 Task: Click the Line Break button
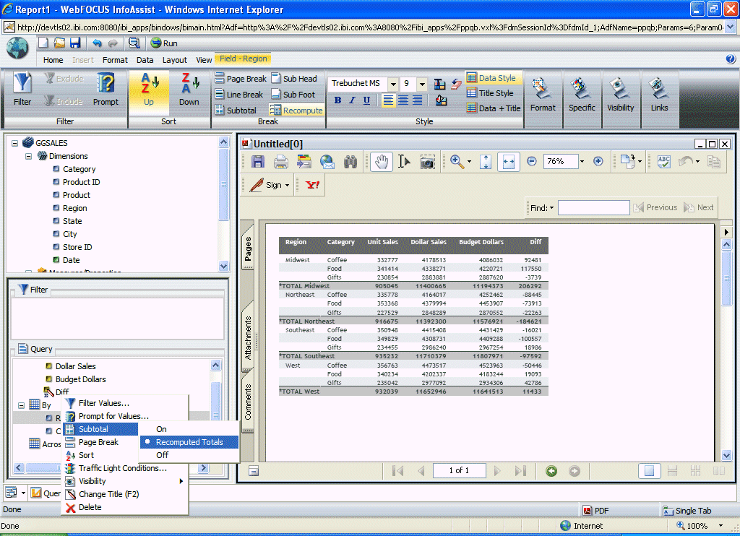pyautogui.click(x=238, y=95)
